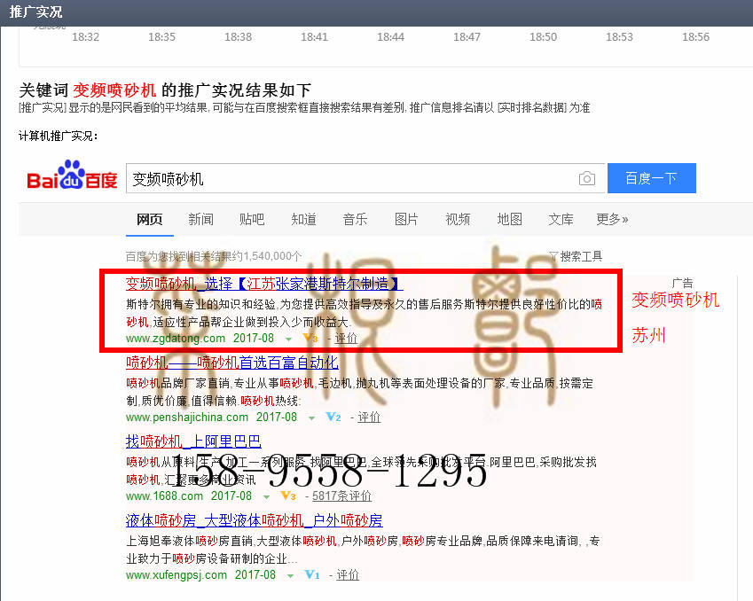
Task: Click the camera image-search icon
Action: (x=586, y=178)
